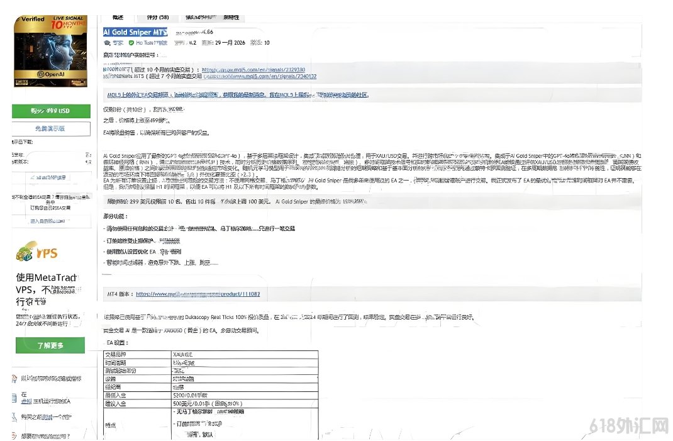Click the EA 设置 section heading
This screenshot has width=673, height=441.
click(x=118, y=343)
